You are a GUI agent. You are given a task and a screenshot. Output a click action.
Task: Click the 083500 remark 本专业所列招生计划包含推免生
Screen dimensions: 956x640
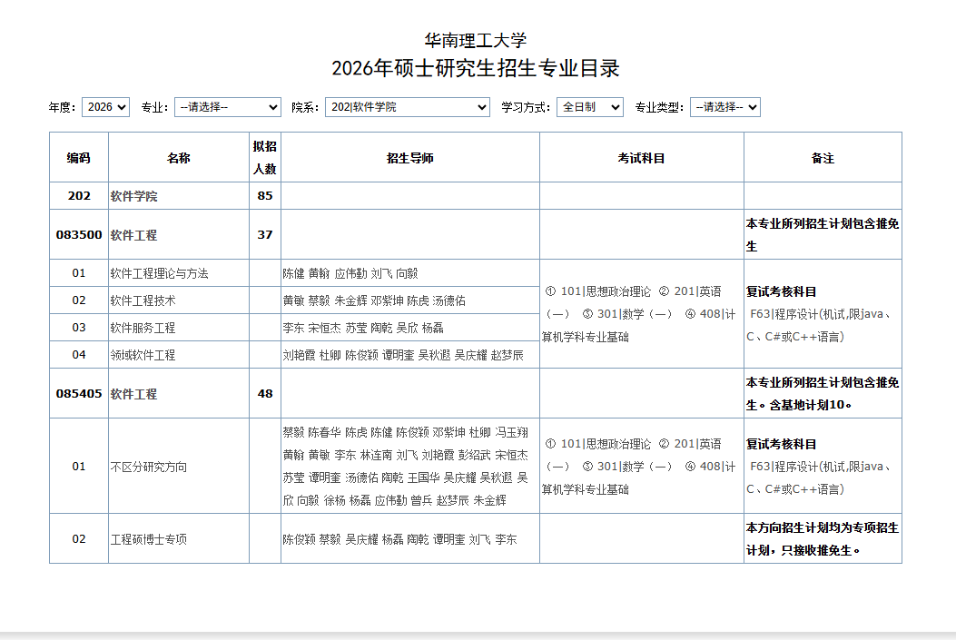(x=823, y=234)
